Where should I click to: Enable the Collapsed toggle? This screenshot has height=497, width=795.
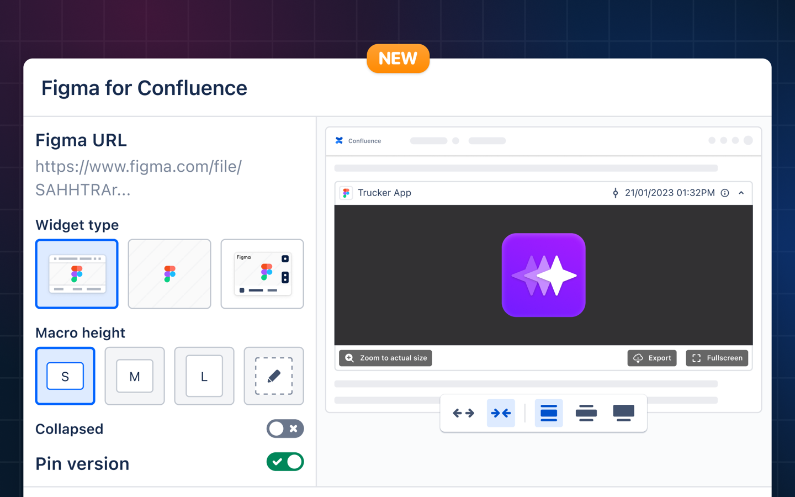click(285, 429)
